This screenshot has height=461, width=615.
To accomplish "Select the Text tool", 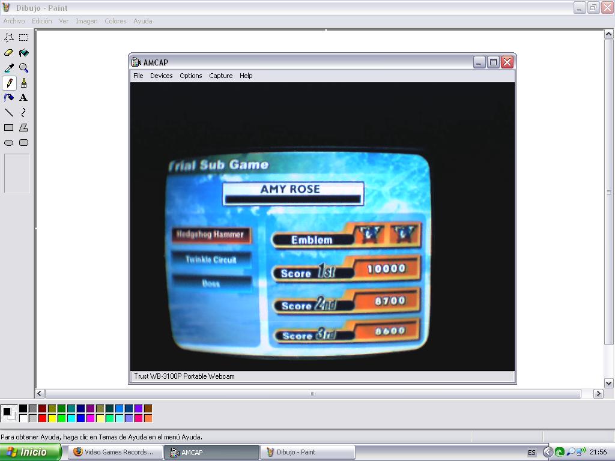I will pos(23,98).
